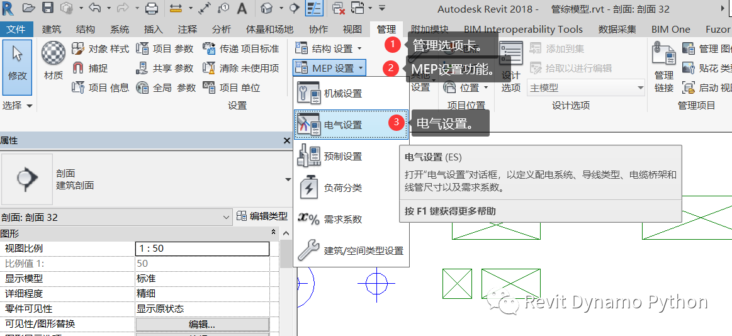
Task: Click 编辑... button for 可见性/图形替换
Action: pos(202,324)
